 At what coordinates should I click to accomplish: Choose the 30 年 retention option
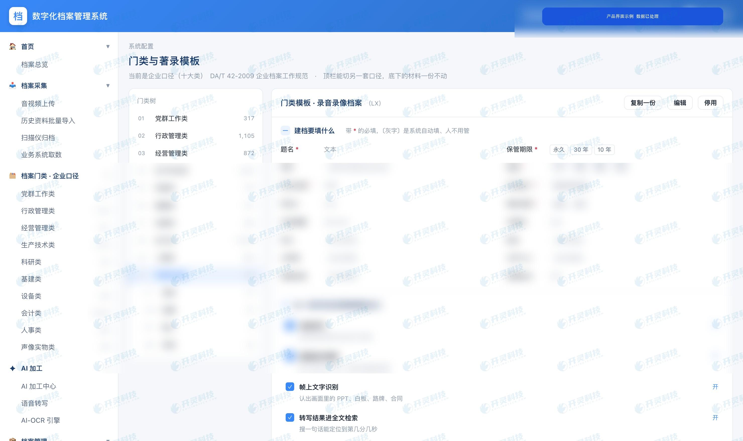click(x=581, y=150)
